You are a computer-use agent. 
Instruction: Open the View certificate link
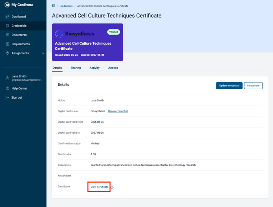(x=99, y=187)
